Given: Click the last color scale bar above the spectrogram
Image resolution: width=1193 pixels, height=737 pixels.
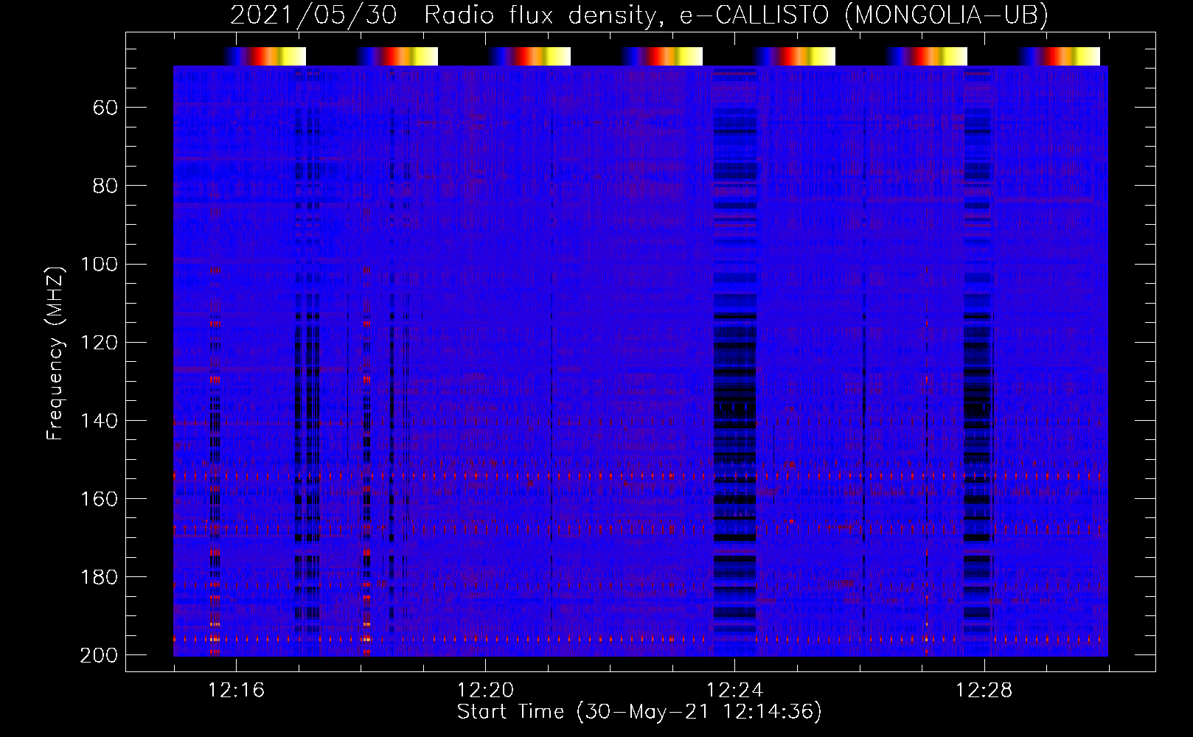Looking at the screenshot, I should coord(1060,56).
